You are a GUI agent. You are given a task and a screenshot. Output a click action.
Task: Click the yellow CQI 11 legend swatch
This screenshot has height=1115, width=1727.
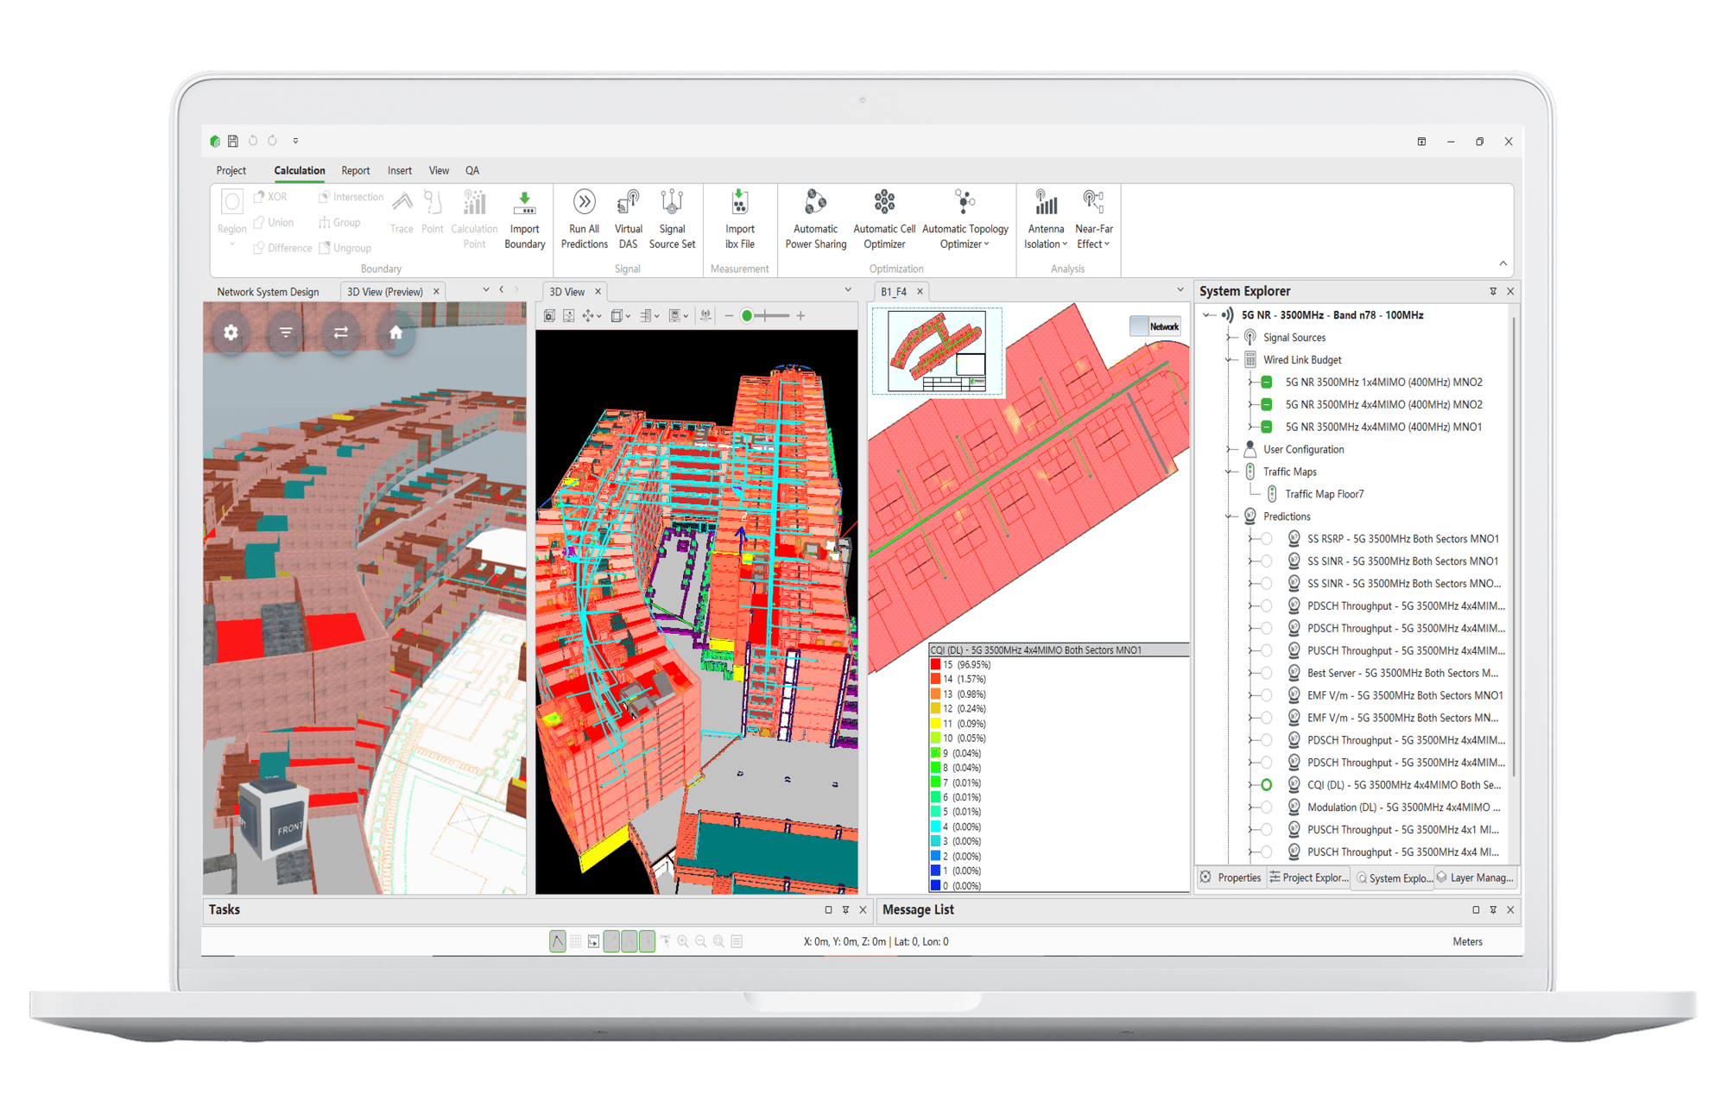pos(935,724)
